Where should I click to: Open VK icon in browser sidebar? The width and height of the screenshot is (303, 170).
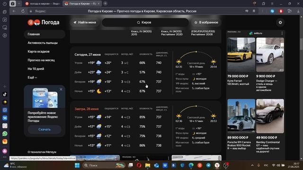[x=5, y=118]
